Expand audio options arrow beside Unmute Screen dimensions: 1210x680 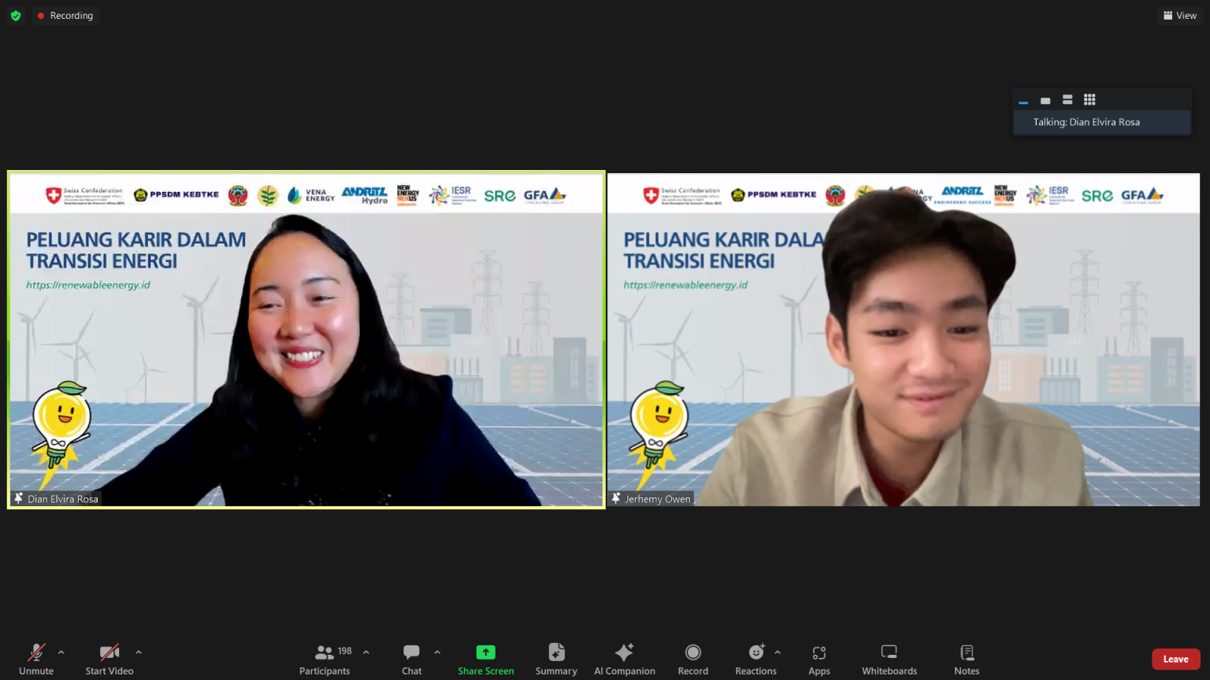(61, 652)
